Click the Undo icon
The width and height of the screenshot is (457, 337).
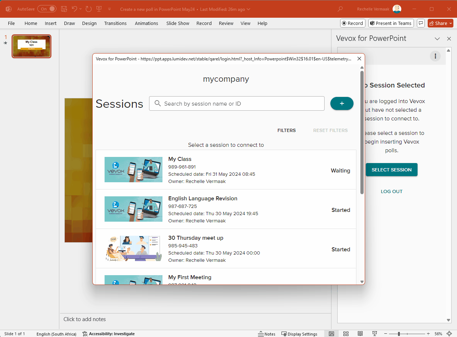pyautogui.click(x=75, y=9)
